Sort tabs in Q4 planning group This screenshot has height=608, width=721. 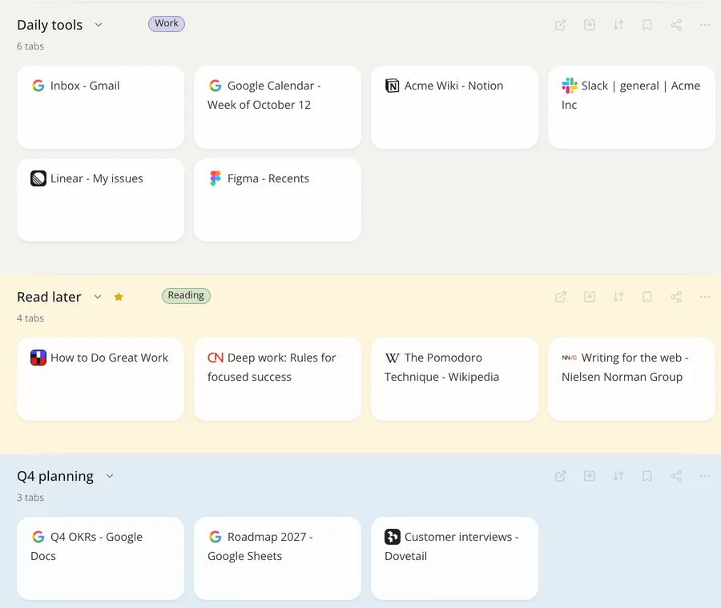[618, 476]
